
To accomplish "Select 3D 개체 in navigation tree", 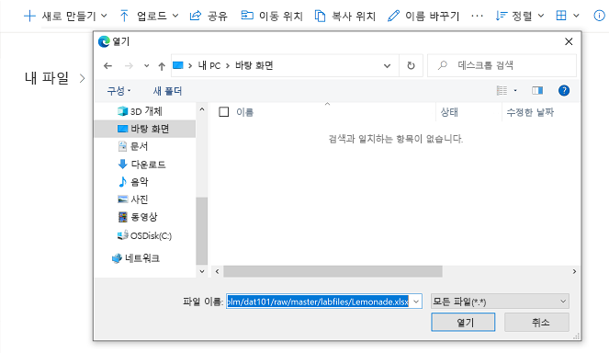I will (140, 111).
